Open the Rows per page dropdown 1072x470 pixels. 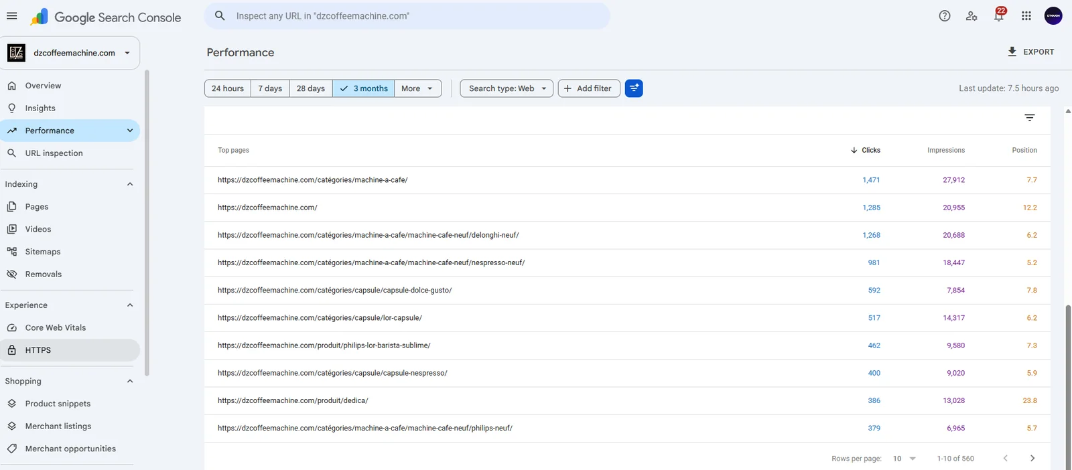904,459
